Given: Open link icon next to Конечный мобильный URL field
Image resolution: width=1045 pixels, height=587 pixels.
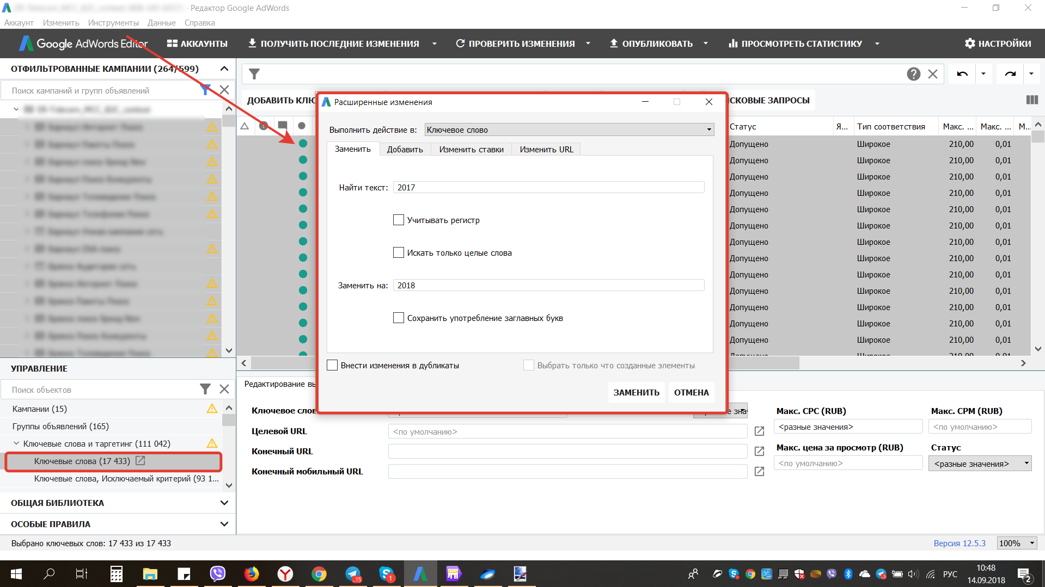Looking at the screenshot, I should (x=759, y=472).
